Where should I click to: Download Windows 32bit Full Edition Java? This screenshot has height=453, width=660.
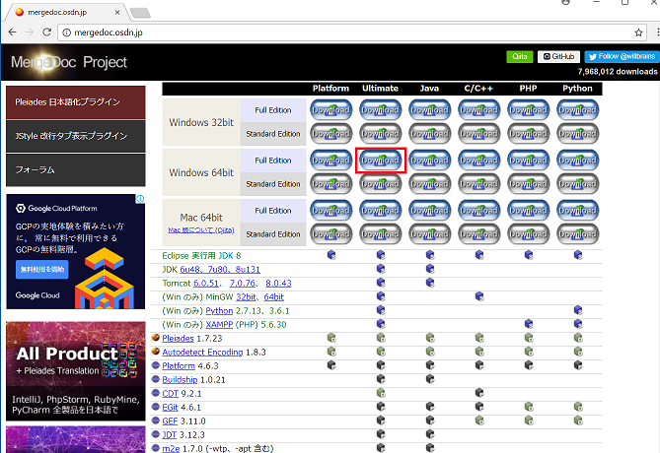coord(429,110)
